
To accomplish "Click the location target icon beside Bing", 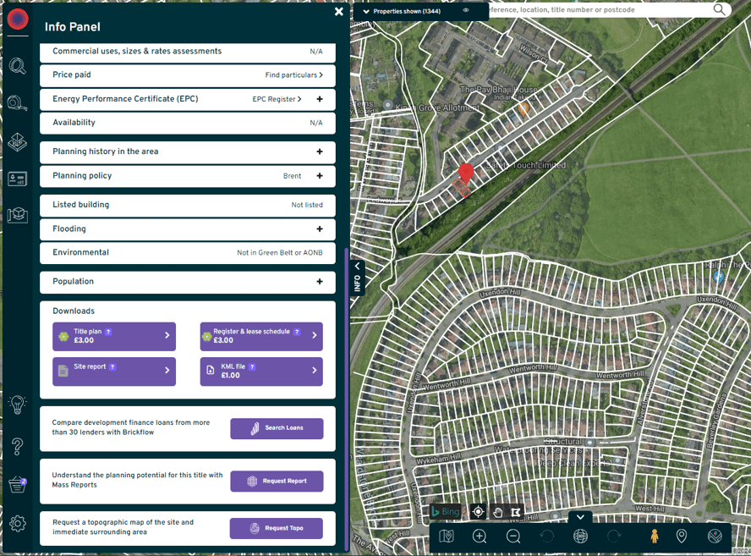I will pyautogui.click(x=478, y=512).
